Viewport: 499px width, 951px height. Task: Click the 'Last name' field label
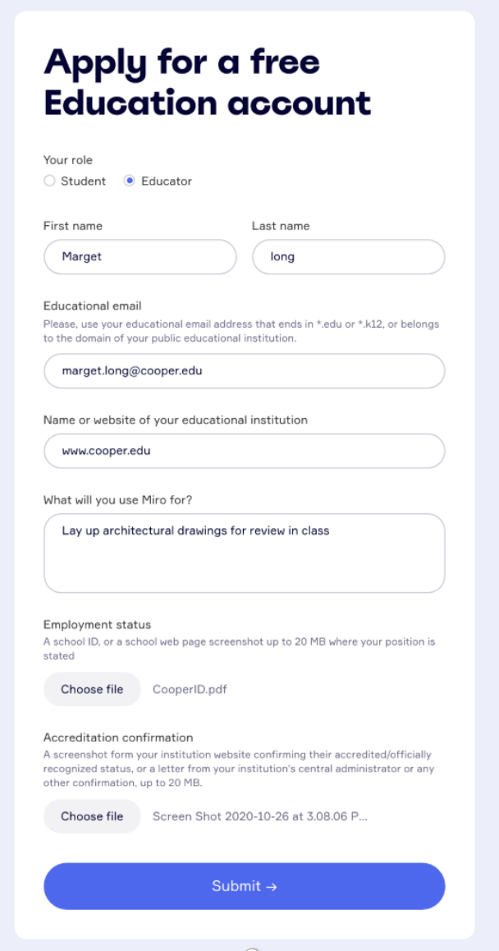281,226
